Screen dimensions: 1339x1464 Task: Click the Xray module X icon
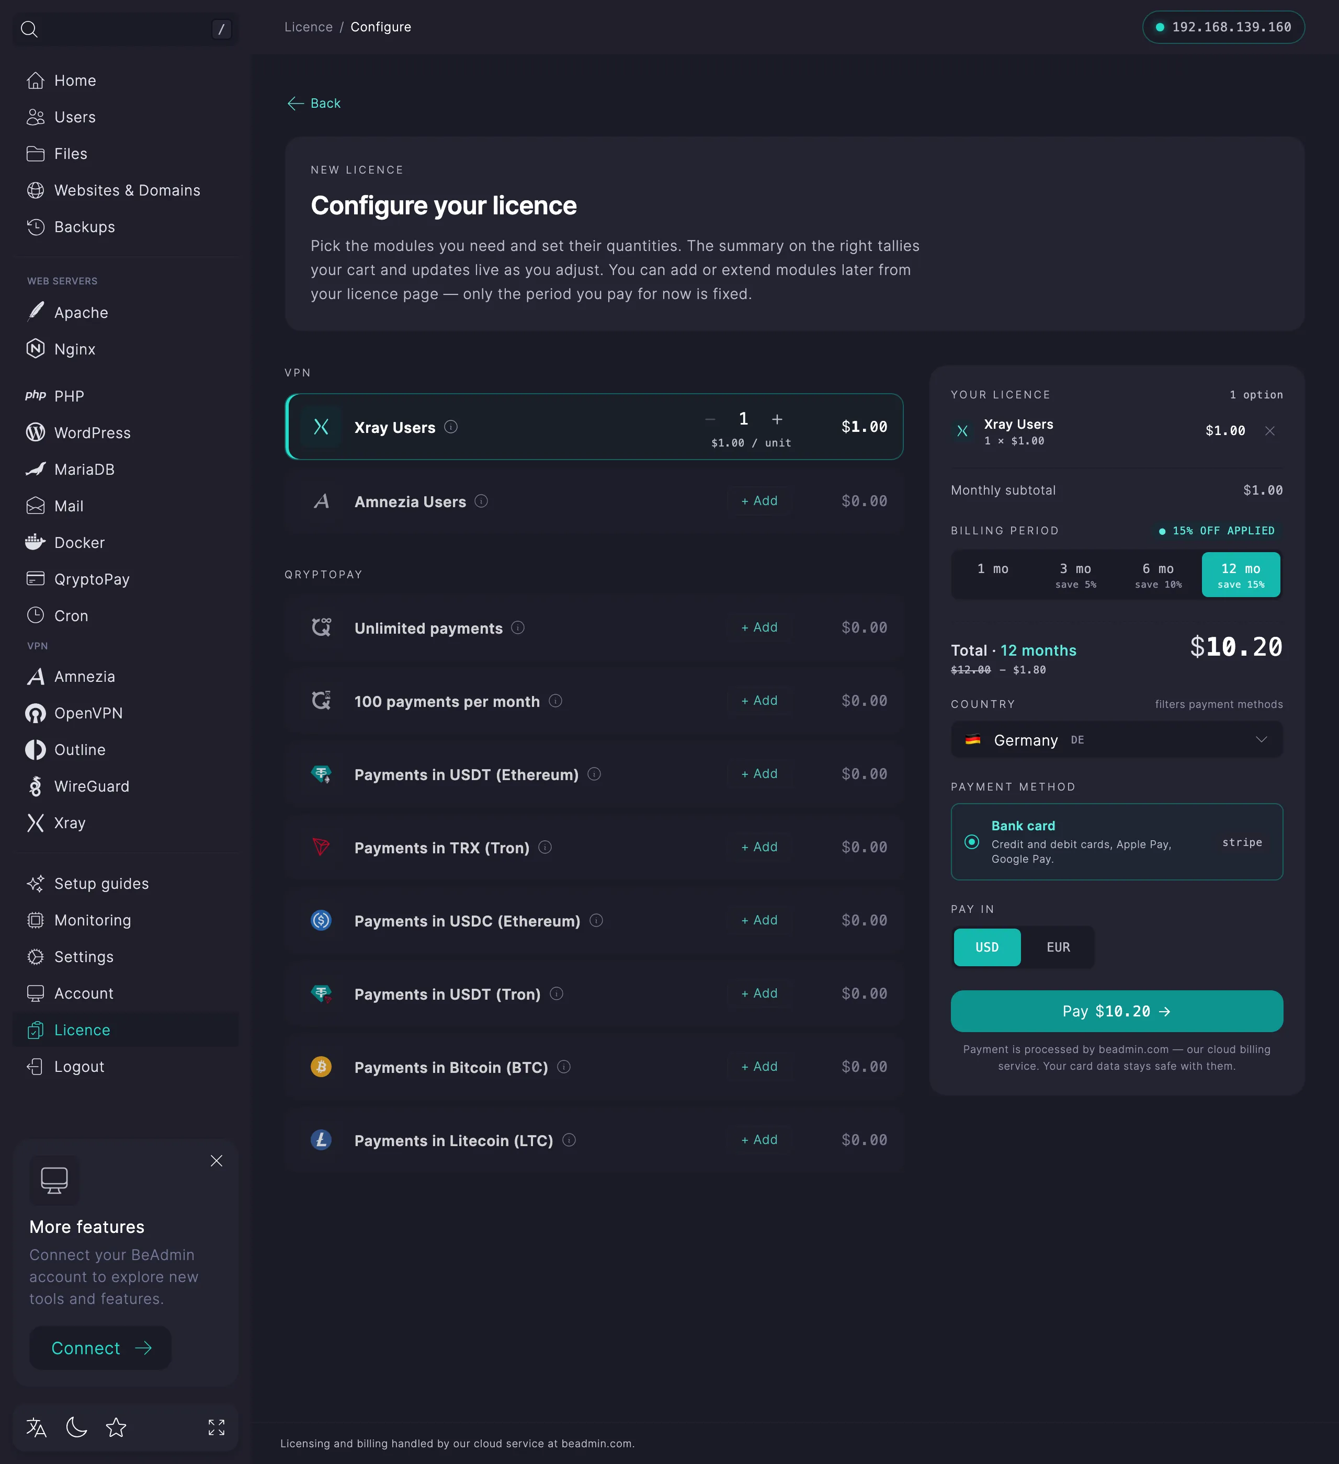(321, 427)
